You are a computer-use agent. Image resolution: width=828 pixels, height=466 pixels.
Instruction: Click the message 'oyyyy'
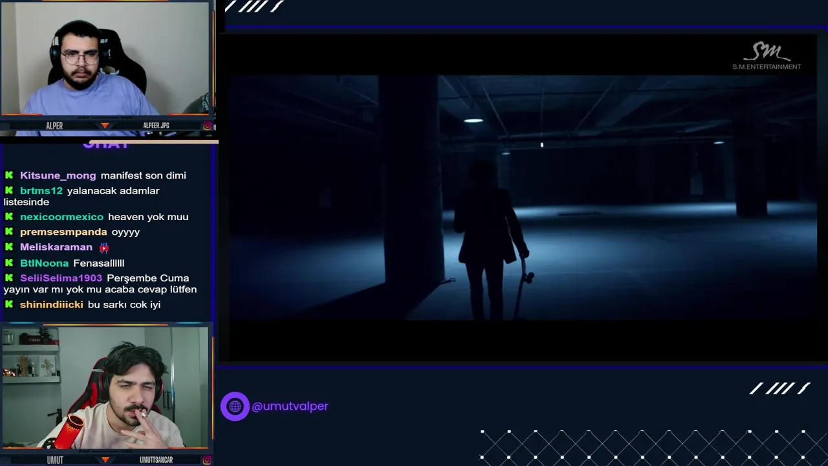[125, 232]
